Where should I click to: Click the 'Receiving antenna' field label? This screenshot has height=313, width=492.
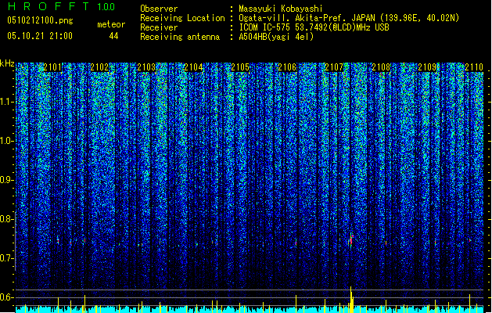coord(180,37)
